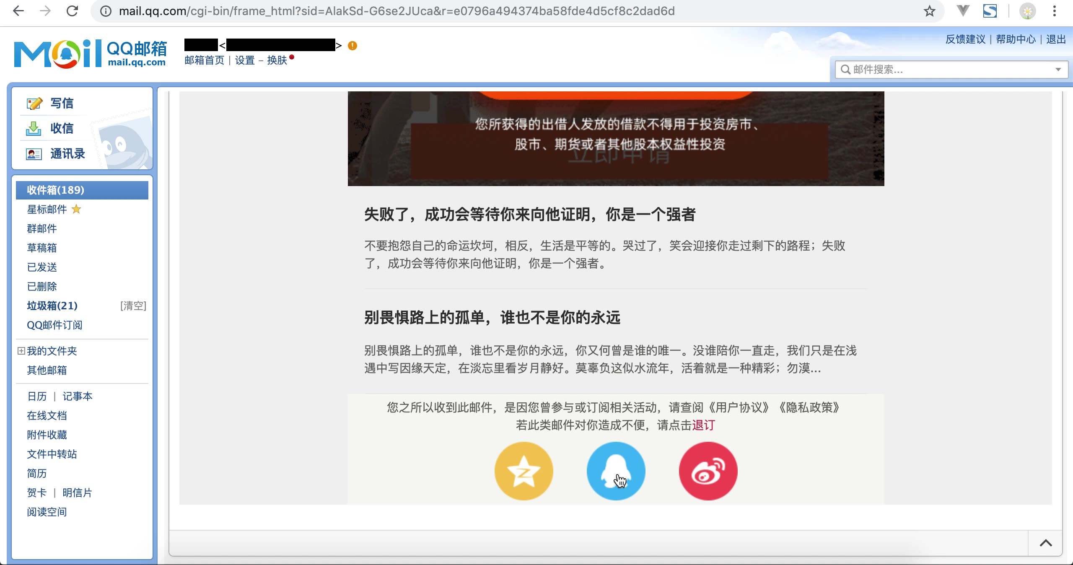
Task: Open 阅读空间
Action: coord(47,512)
